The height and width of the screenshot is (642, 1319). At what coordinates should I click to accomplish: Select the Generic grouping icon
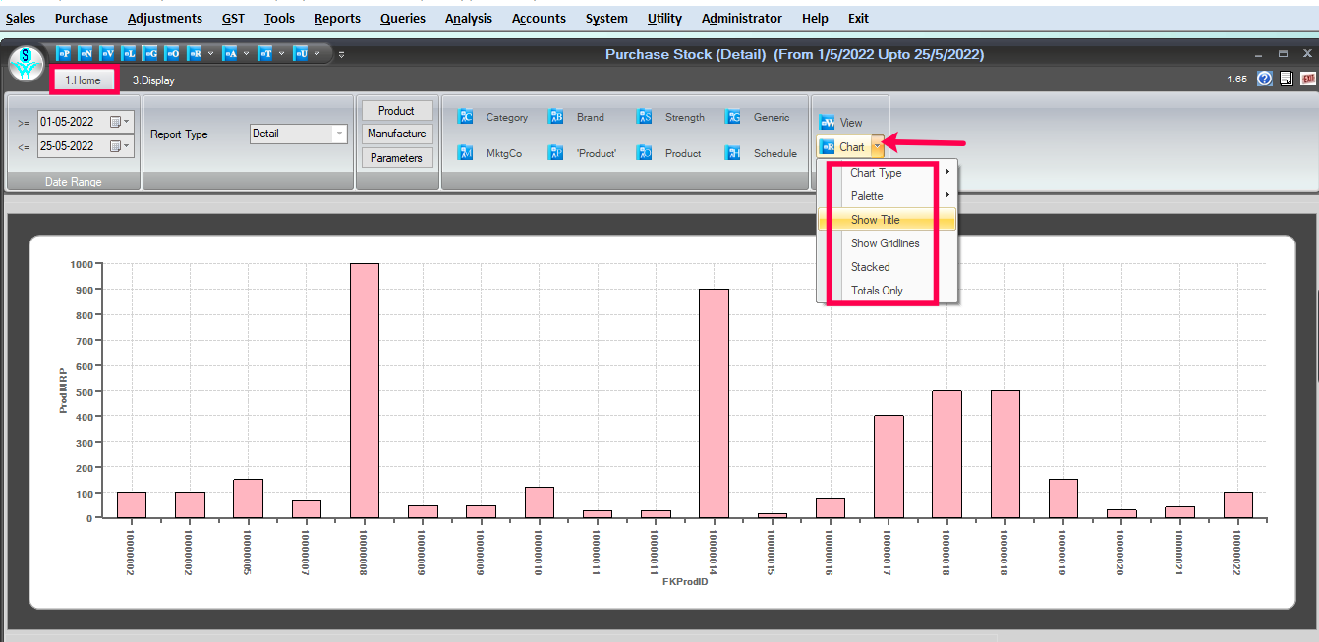(x=732, y=116)
